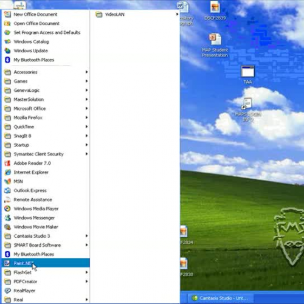Click the Paint.NET icon in the menu
Viewport: 304px width, 304px height.
click(7, 263)
